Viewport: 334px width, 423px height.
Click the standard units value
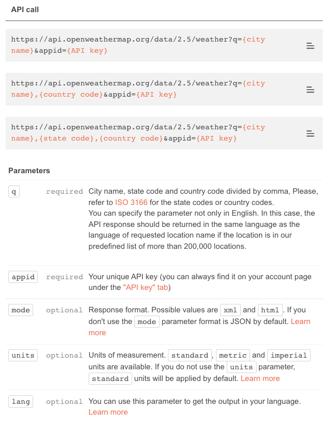190,355
